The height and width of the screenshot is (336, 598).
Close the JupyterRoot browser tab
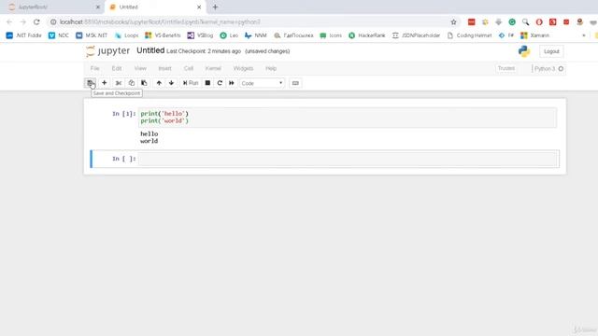tap(97, 7)
